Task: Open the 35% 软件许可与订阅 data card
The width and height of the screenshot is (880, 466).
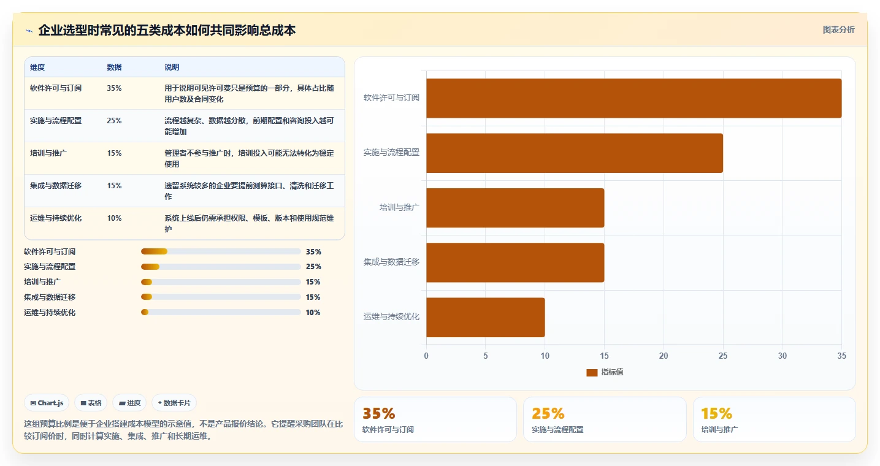Action: pos(435,419)
